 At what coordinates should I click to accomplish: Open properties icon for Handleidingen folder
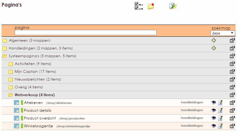tap(232, 48)
